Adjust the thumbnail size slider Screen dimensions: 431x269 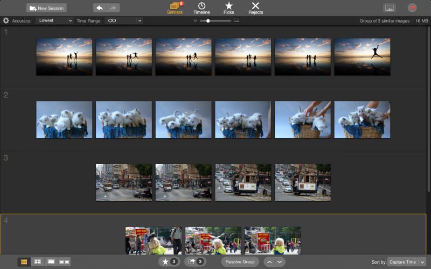click(x=208, y=21)
